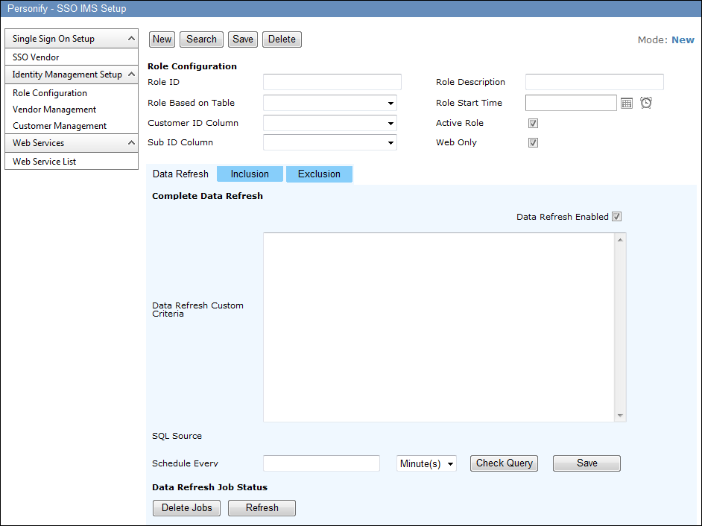Screen dimensions: 702x526
Task: Switch to the Exclusion tab
Action: 319,174
